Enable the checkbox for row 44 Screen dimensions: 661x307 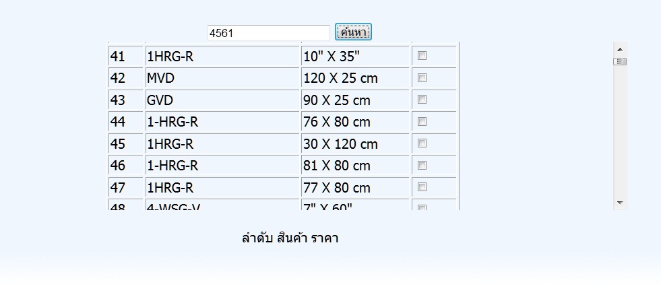coord(422,122)
